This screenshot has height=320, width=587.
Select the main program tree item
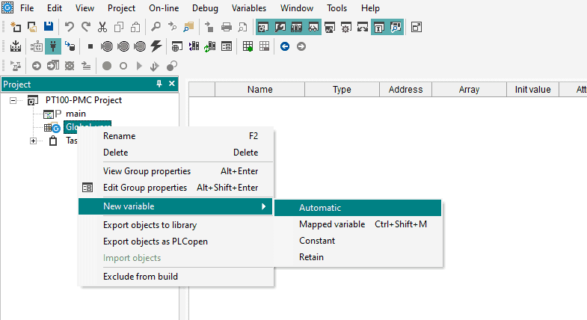76,114
